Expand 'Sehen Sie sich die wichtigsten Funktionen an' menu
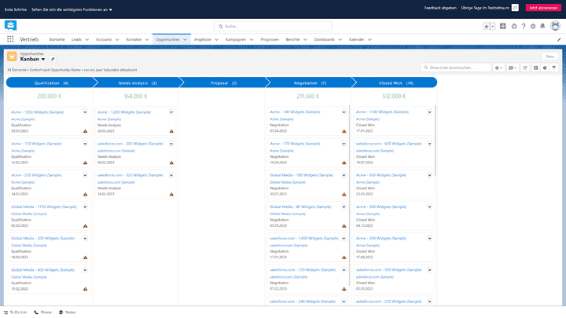The height and width of the screenshot is (318, 566). (72, 9)
